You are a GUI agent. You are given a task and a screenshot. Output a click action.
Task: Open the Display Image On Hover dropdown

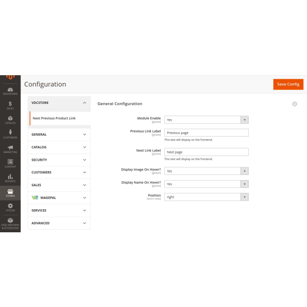click(x=206, y=171)
